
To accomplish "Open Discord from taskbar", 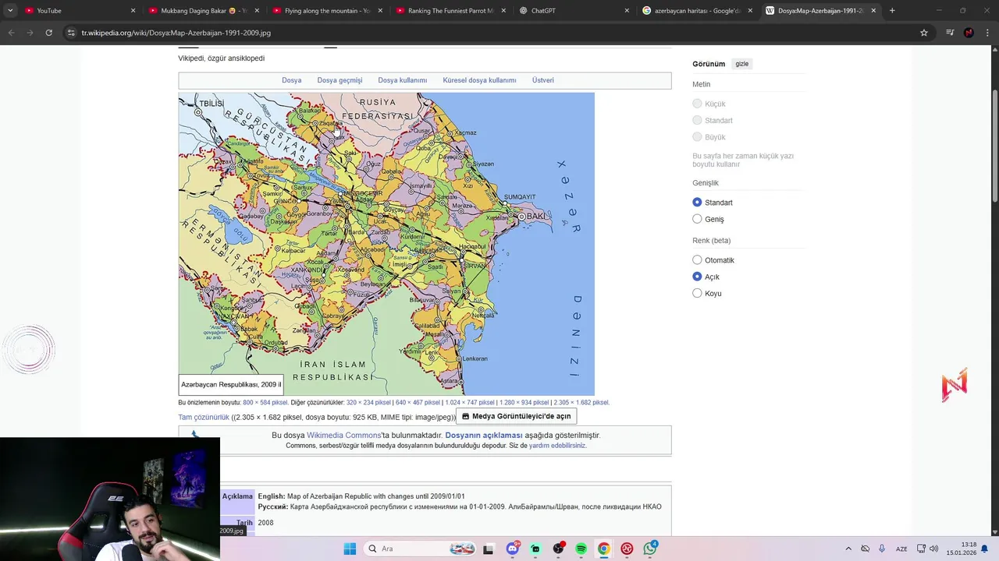I will click(513, 549).
